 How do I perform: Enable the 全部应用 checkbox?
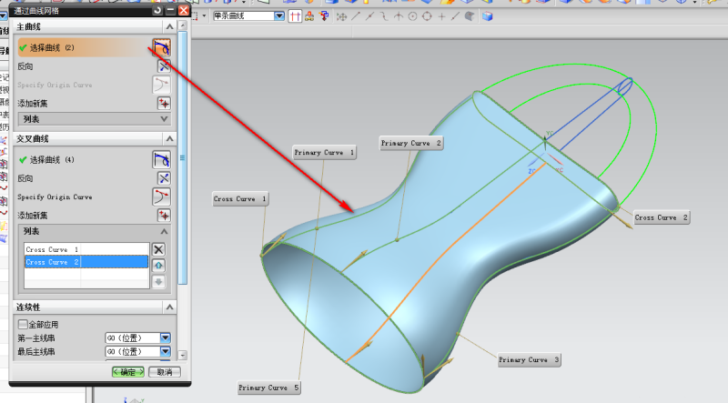(x=24, y=324)
